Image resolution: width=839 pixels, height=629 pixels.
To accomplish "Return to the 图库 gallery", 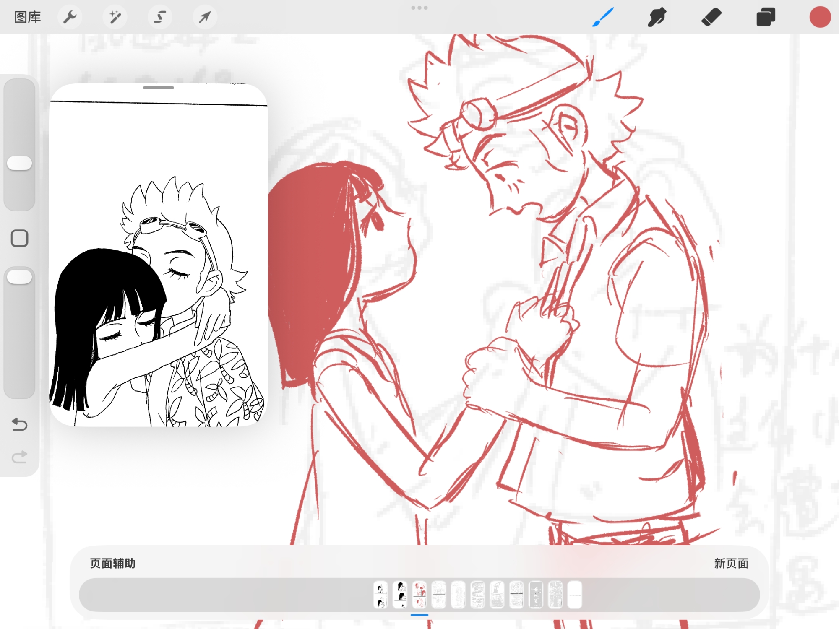I will pyautogui.click(x=28, y=17).
